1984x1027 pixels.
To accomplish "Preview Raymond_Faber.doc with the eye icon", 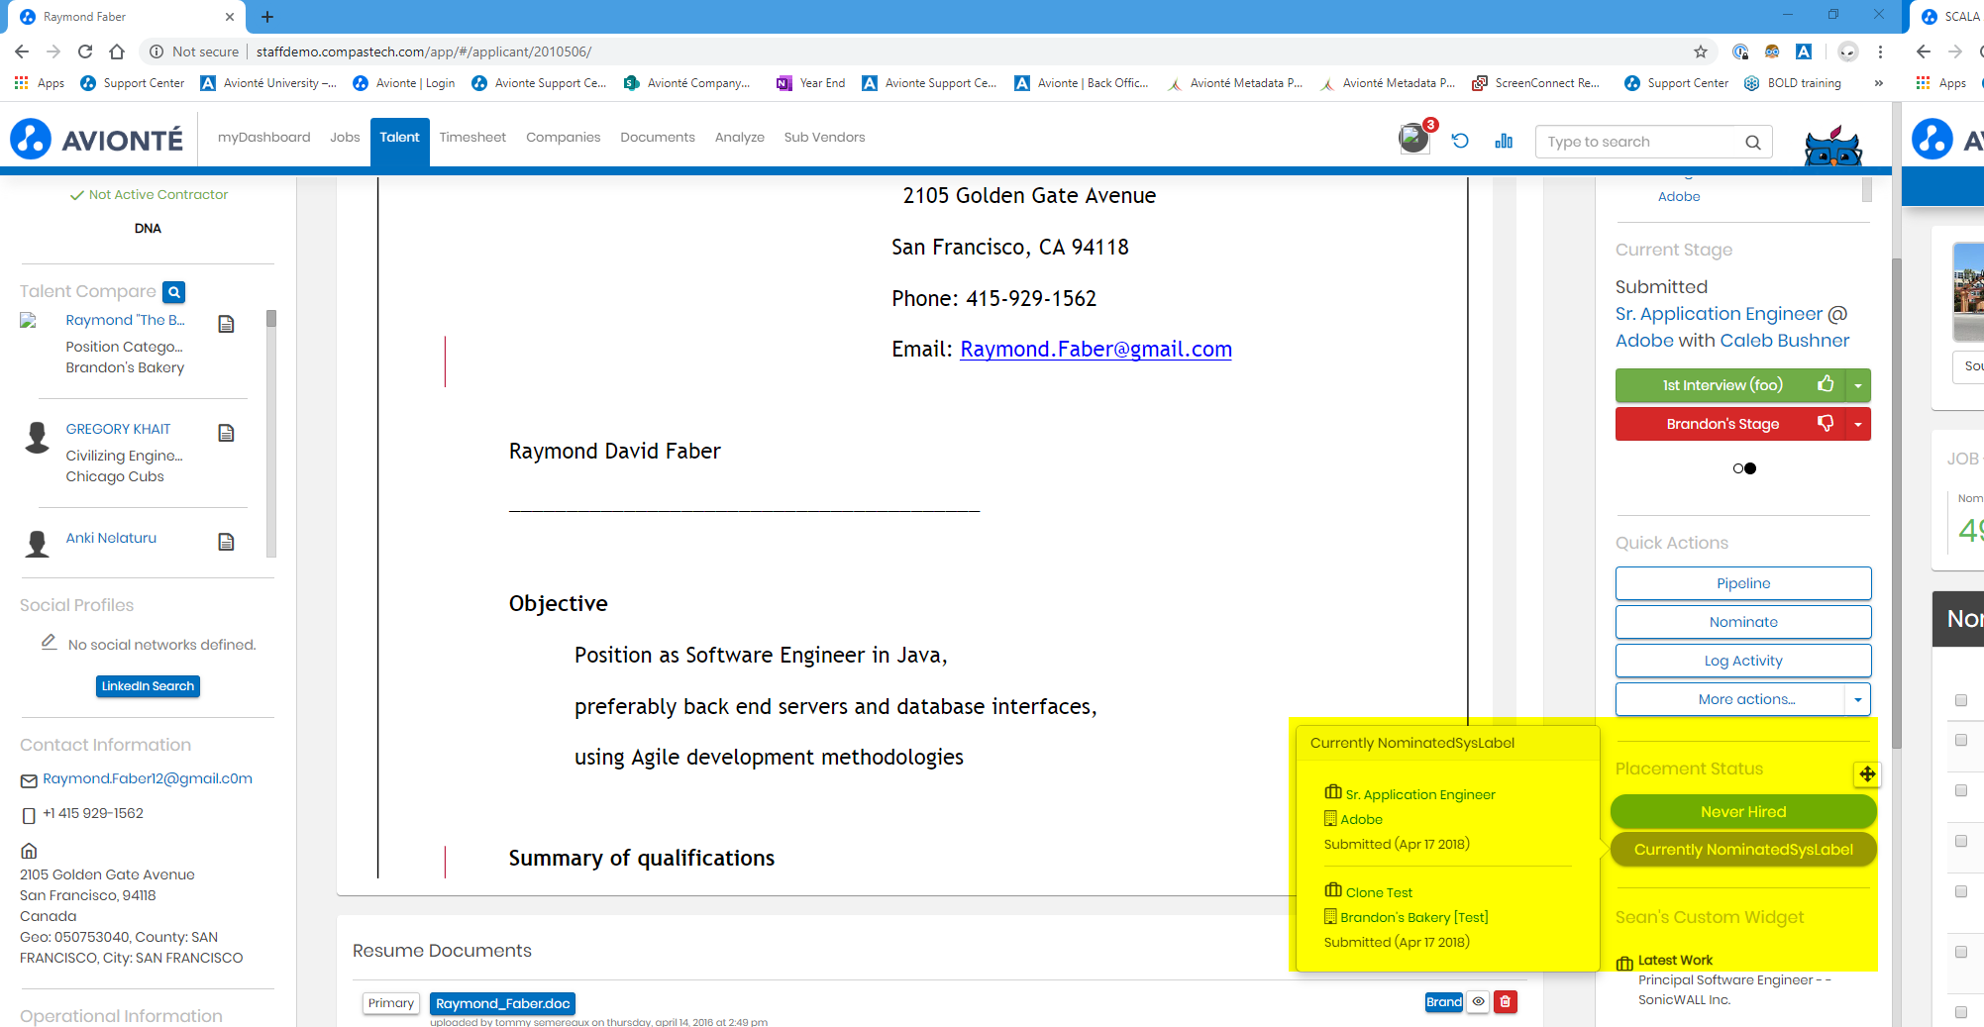I will (1478, 1002).
